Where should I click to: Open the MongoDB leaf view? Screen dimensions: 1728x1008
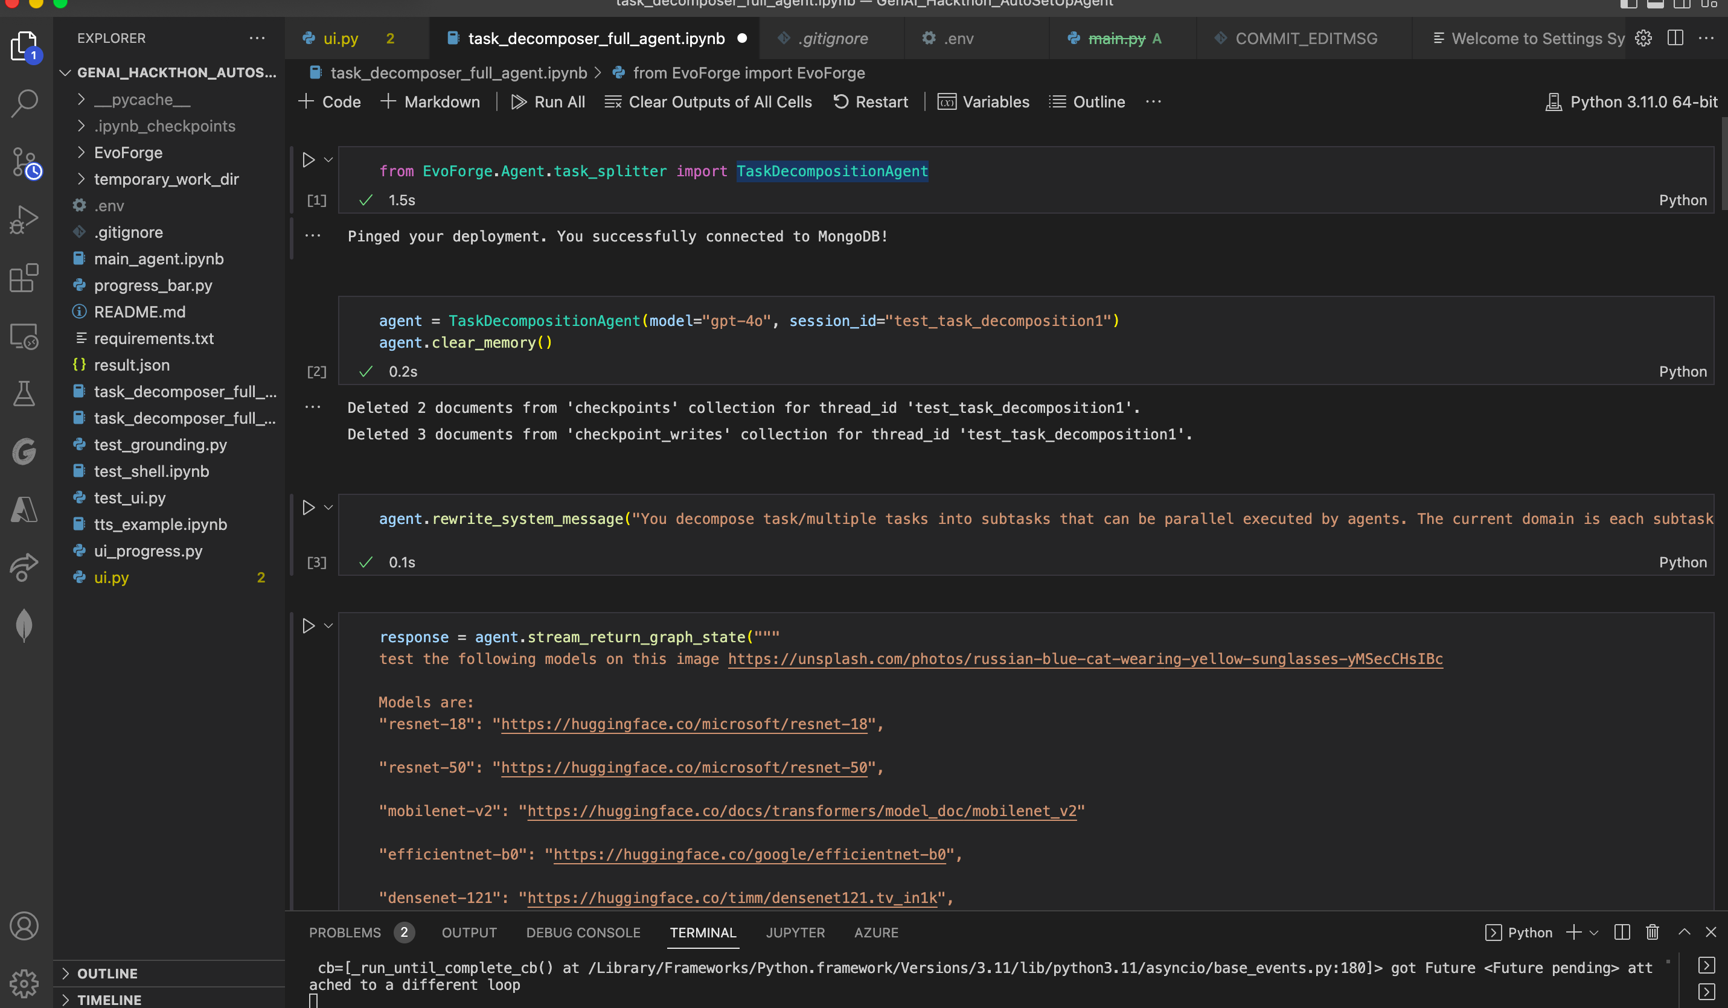[25, 625]
